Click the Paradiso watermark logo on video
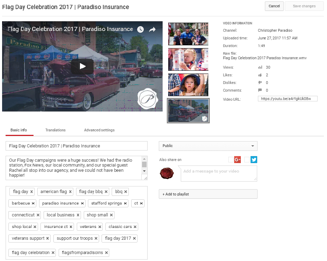Viewport: 327px width, 261px height. (x=148, y=99)
